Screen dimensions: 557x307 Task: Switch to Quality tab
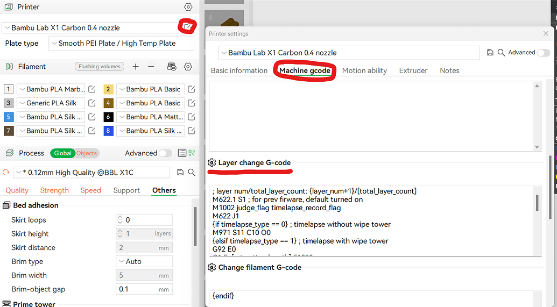tap(17, 190)
